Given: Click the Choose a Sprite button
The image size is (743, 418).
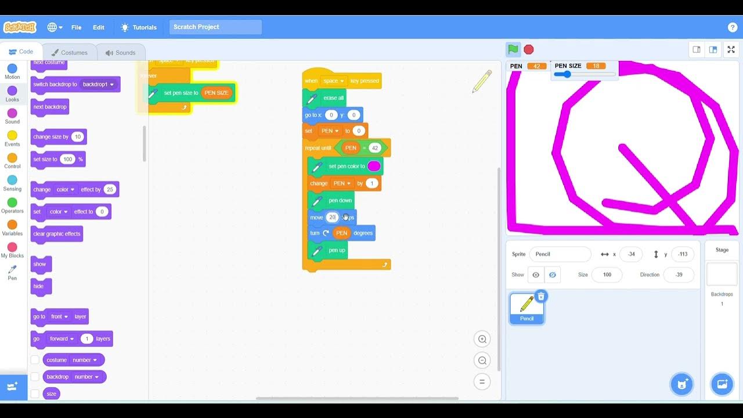Looking at the screenshot, I should 682,384.
